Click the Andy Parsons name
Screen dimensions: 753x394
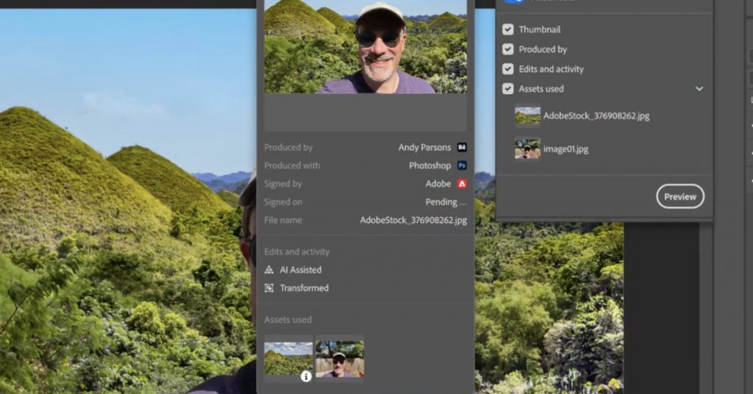tap(424, 147)
